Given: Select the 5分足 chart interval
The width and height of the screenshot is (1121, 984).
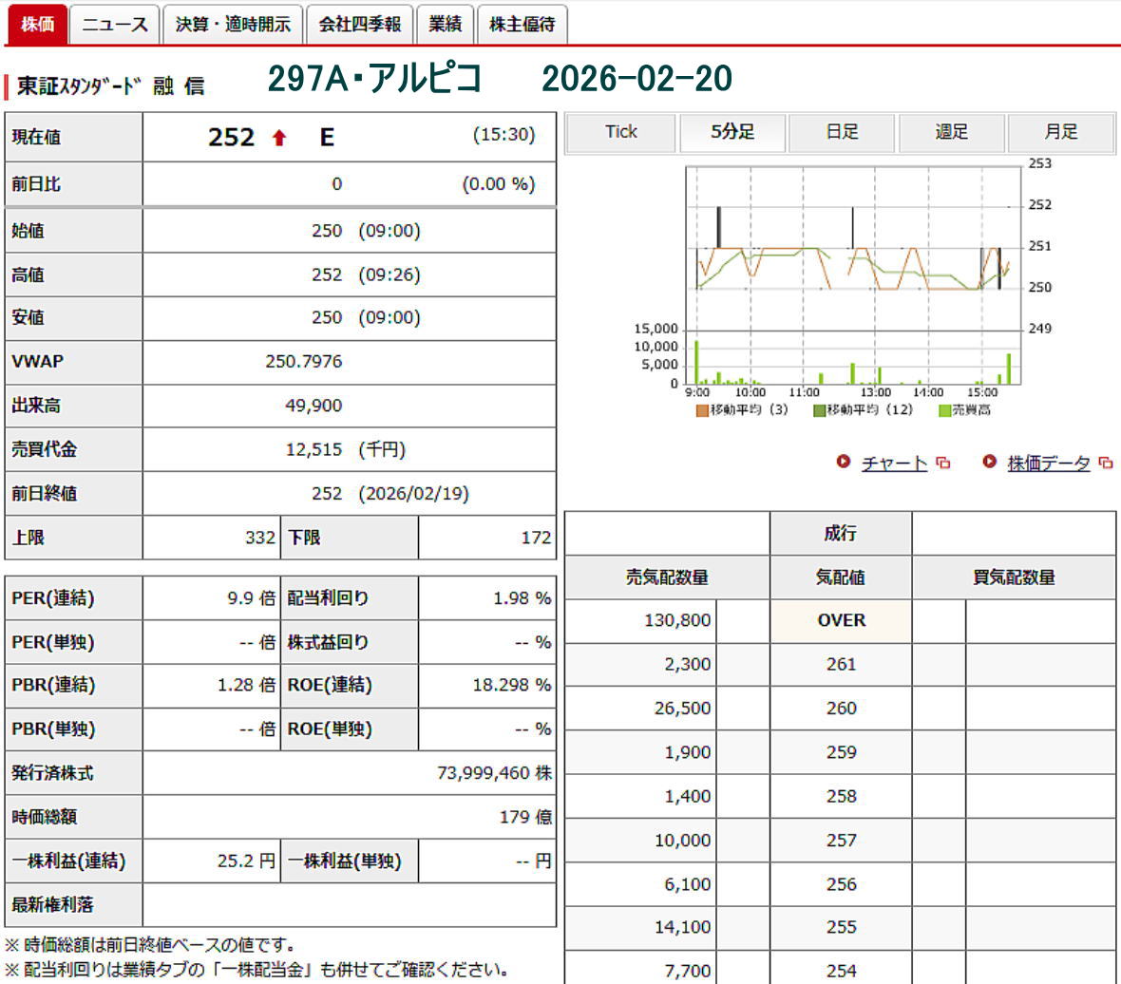Looking at the screenshot, I should coord(732,132).
